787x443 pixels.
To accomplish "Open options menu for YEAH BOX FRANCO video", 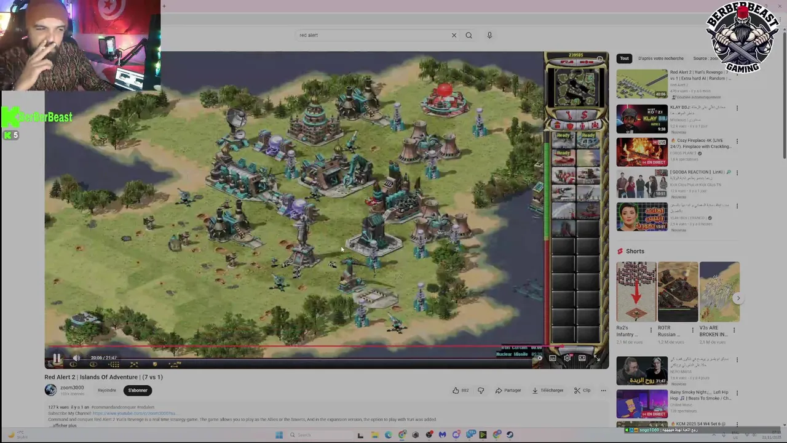I will point(737,206).
